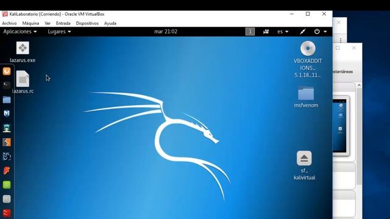
Task: Open the Dispositivos menu
Action: 87,23
